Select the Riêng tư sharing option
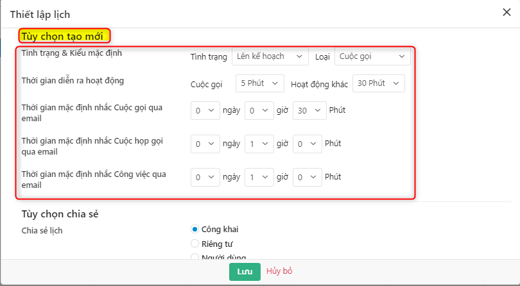This screenshot has height=286, width=520. pos(196,244)
